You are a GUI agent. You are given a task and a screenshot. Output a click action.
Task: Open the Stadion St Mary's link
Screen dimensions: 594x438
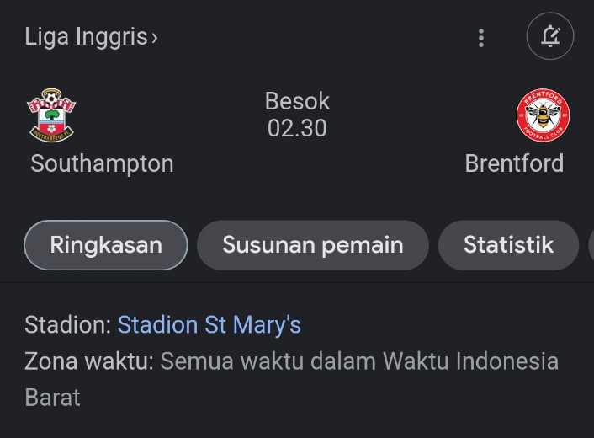(x=209, y=325)
